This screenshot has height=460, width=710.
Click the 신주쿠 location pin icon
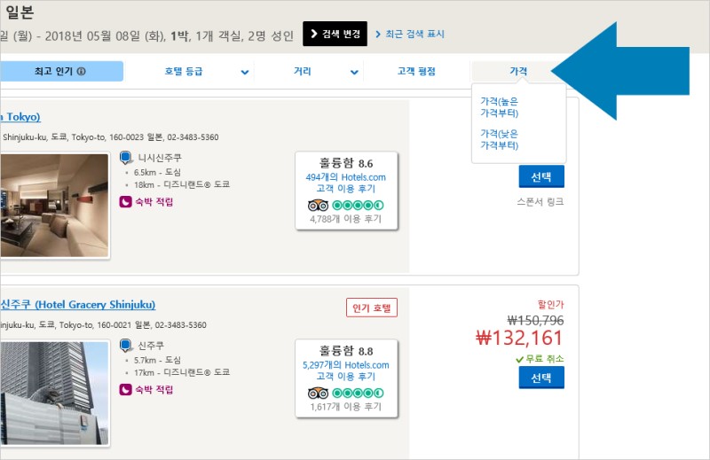[126, 346]
